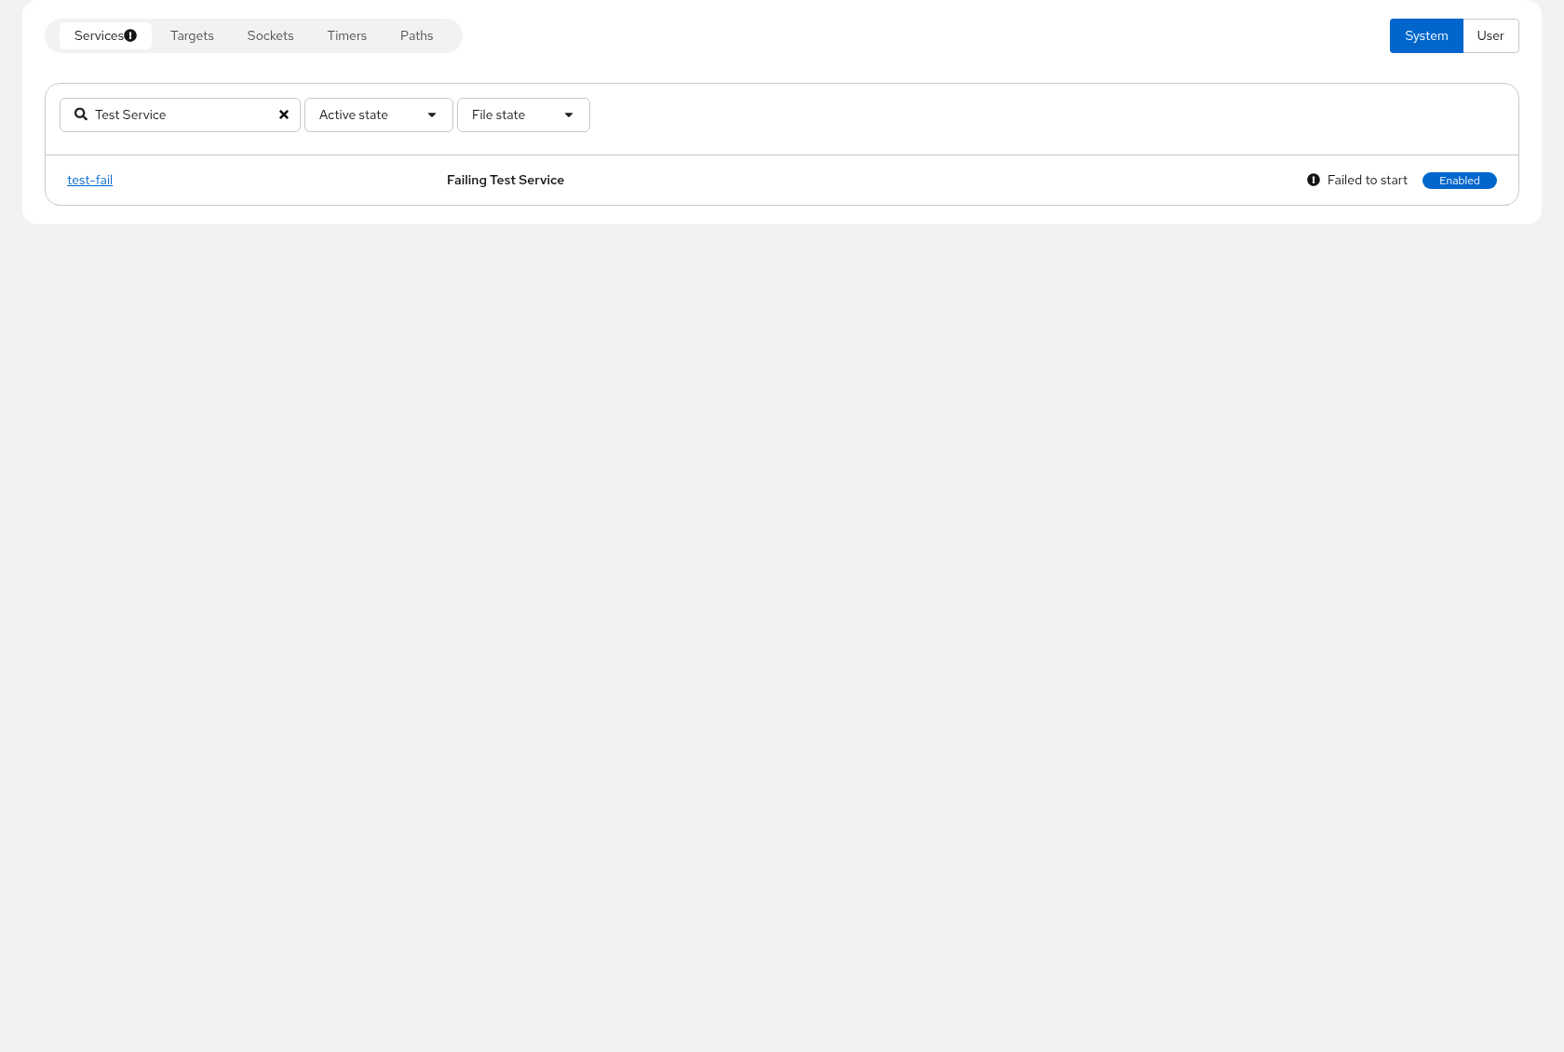1564x1052 pixels.
Task: Click the Enabled status badge
Action: (x=1460, y=181)
